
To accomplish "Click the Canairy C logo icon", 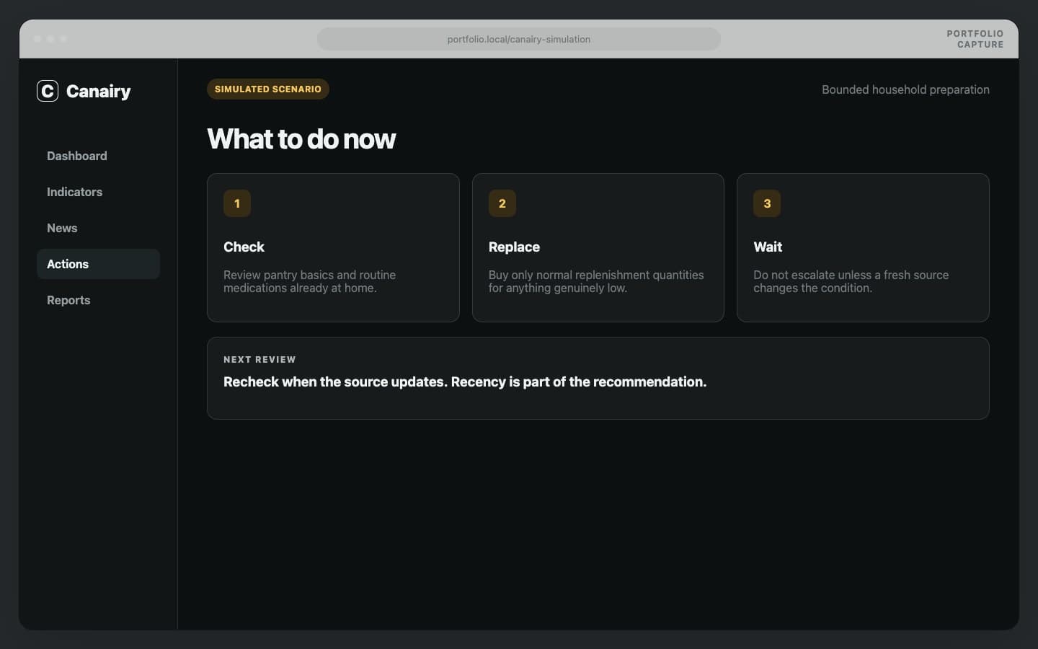I will tap(48, 91).
